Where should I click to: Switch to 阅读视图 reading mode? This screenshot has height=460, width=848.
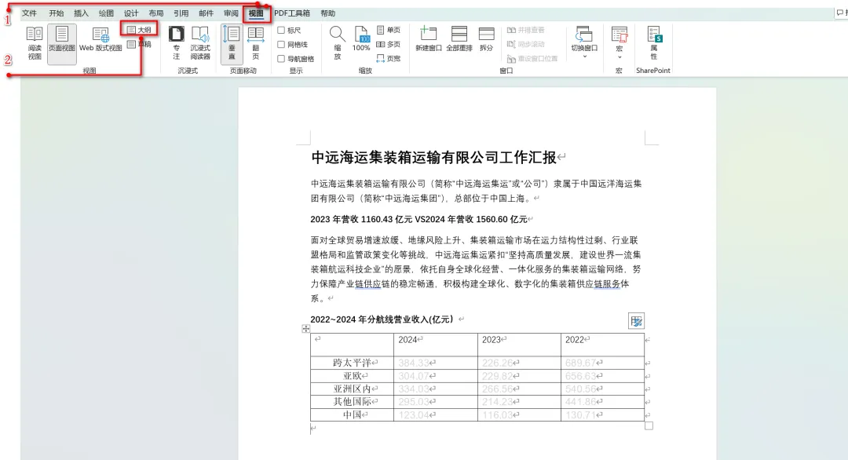[35, 43]
